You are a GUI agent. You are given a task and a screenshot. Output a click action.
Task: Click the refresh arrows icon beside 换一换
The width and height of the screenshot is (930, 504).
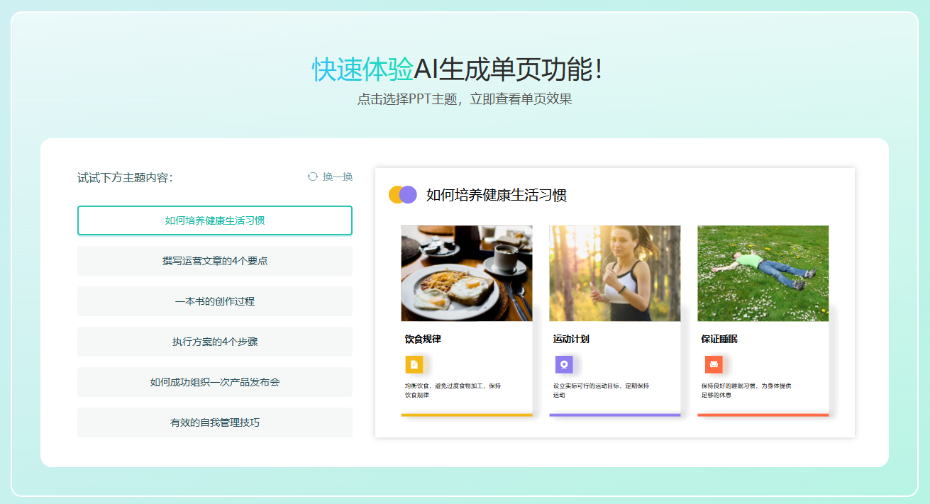[313, 177]
